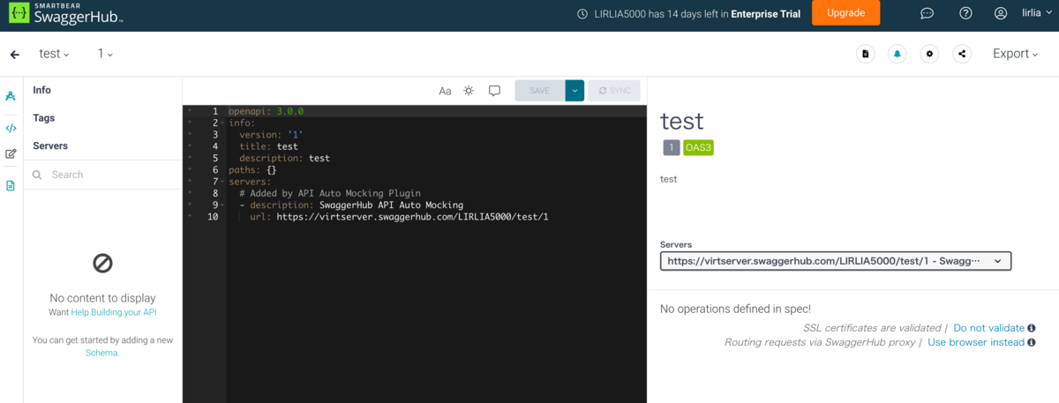The width and height of the screenshot is (1059, 403).
Task: Click the Upgrade button
Action: pyautogui.click(x=845, y=13)
